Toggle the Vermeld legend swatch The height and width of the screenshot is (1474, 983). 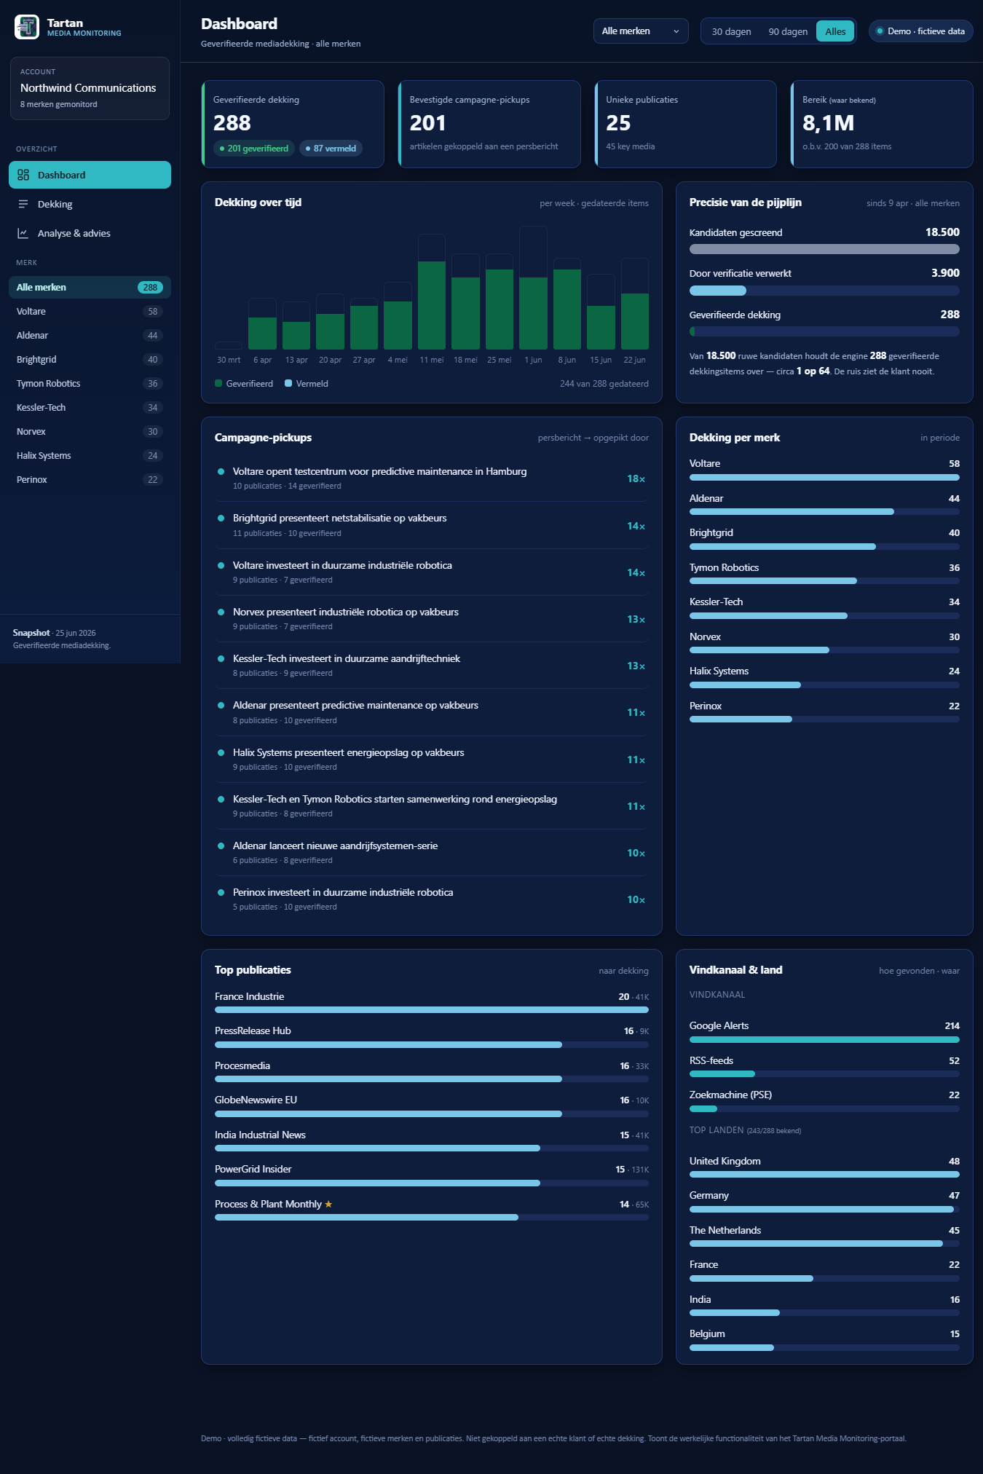(x=288, y=383)
